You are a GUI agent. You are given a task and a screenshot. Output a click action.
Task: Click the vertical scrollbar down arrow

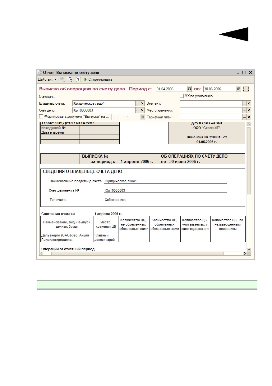(249, 249)
